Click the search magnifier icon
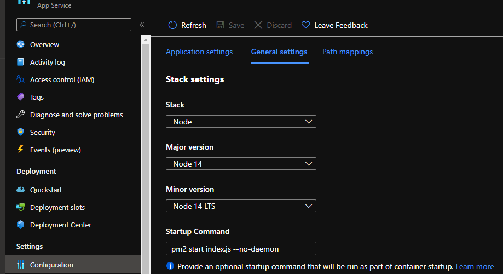503x274 pixels. pos(23,25)
